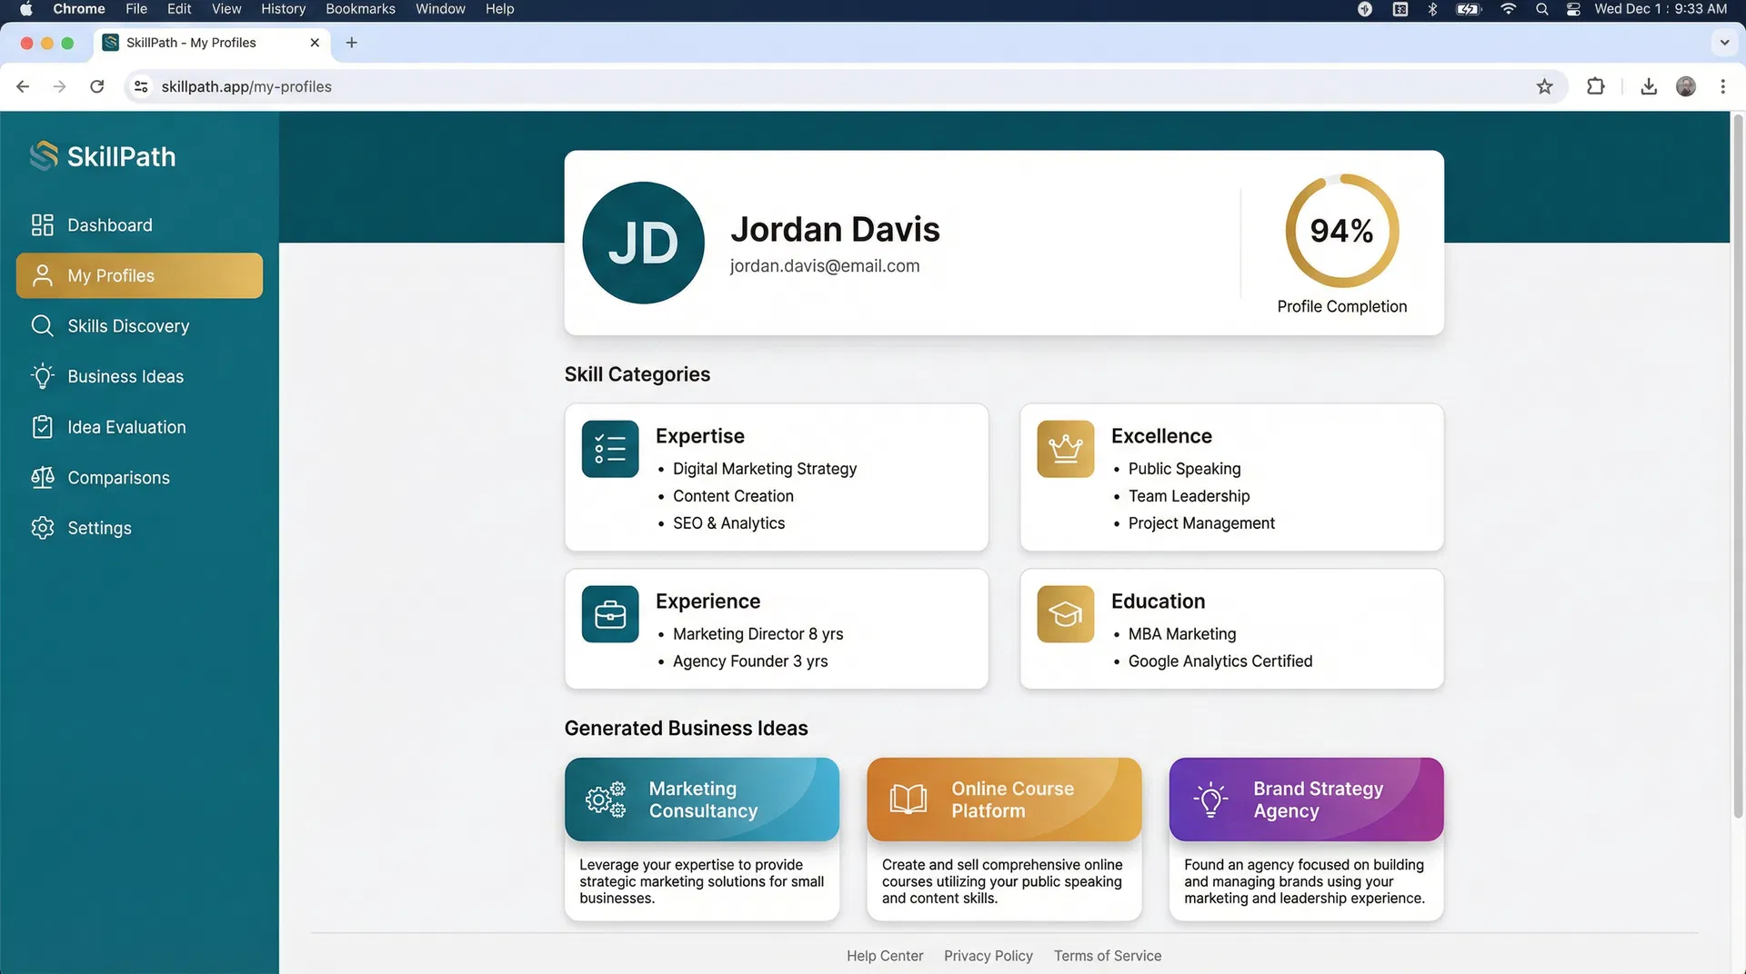This screenshot has height=974, width=1746.
Task: Click the crown icon on the Excellence card
Action: point(1064,448)
